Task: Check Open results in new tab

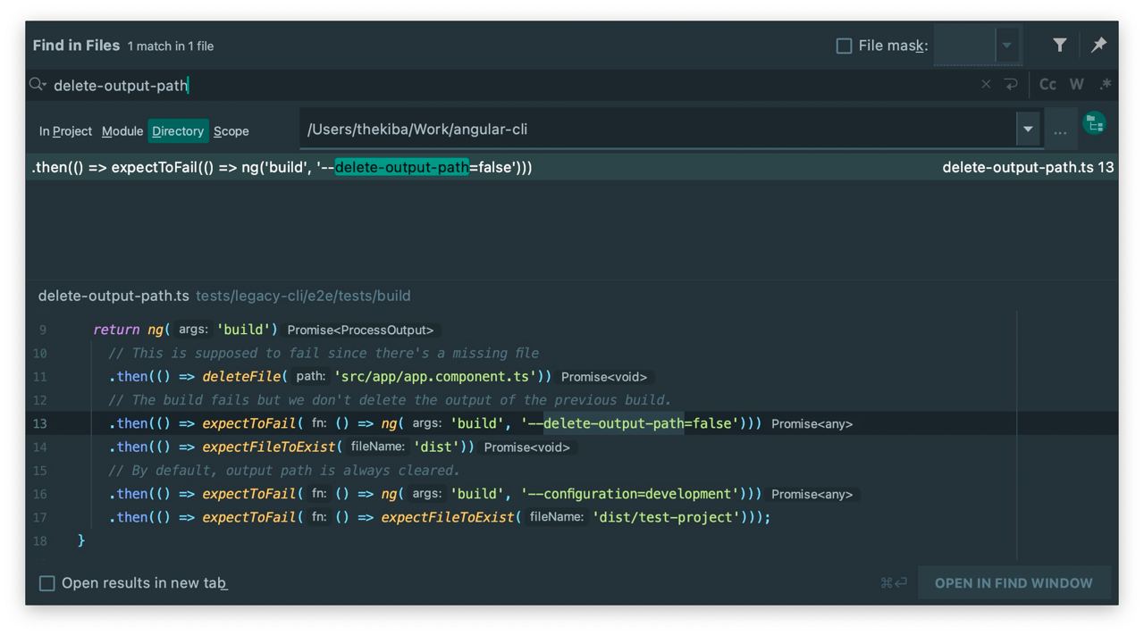Action: [47, 583]
